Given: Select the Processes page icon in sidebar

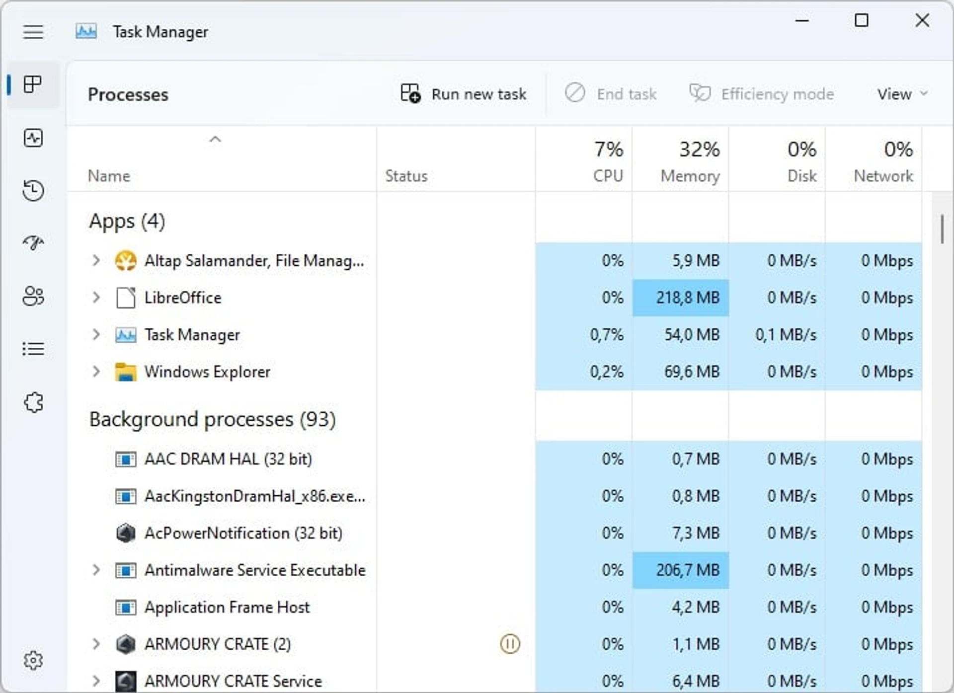Looking at the screenshot, I should click(x=33, y=84).
